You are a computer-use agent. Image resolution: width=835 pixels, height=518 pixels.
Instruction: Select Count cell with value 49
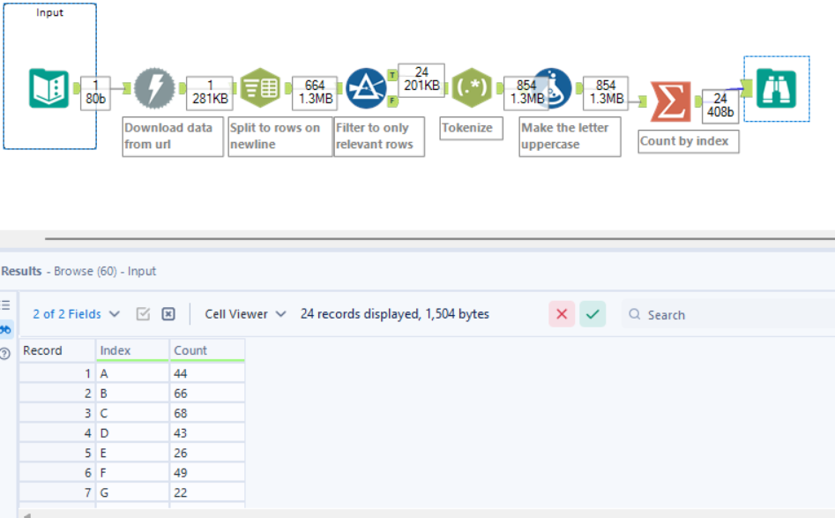(x=207, y=473)
